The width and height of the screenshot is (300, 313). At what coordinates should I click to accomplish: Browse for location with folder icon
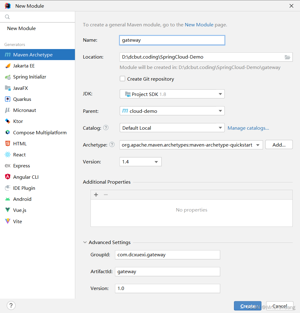point(287,57)
